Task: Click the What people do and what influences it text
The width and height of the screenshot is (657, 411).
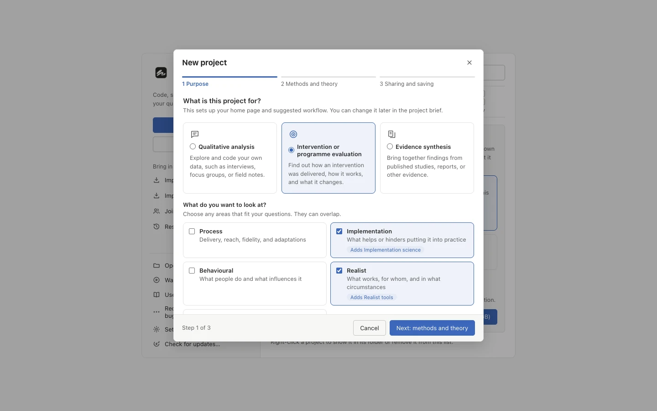Action: pyautogui.click(x=250, y=279)
